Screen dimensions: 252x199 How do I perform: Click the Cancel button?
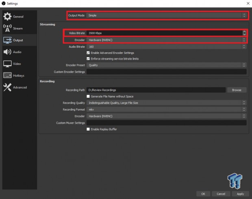click(221, 194)
